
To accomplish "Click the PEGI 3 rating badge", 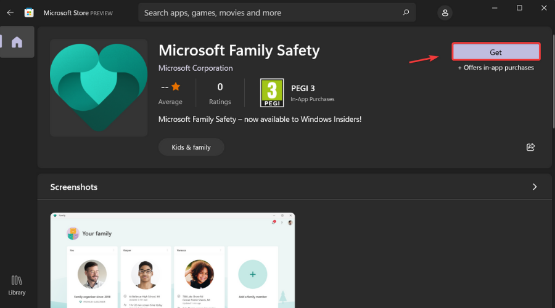I will pyautogui.click(x=272, y=92).
